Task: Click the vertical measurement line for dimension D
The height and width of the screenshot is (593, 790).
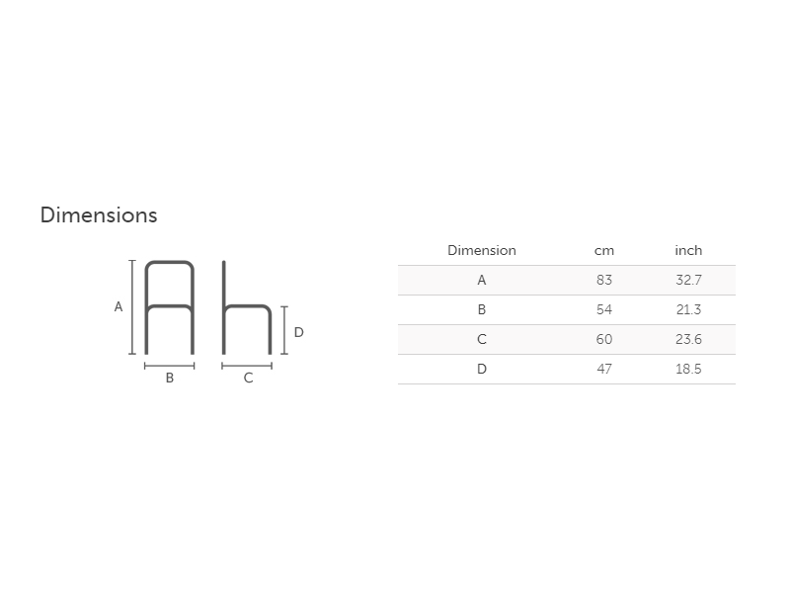Action: [284, 330]
